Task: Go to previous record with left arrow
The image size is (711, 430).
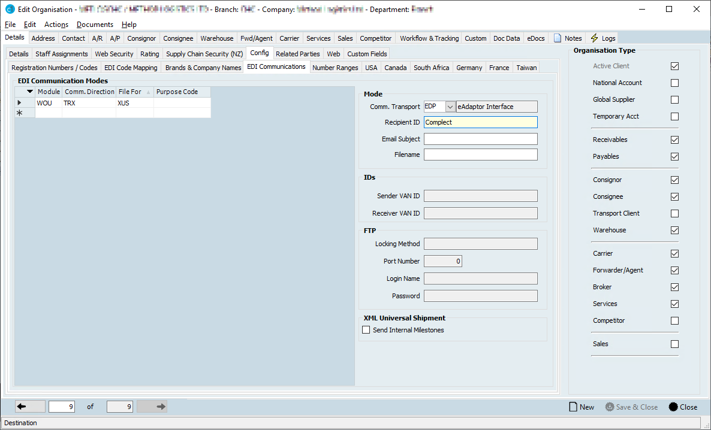Action: [22, 407]
